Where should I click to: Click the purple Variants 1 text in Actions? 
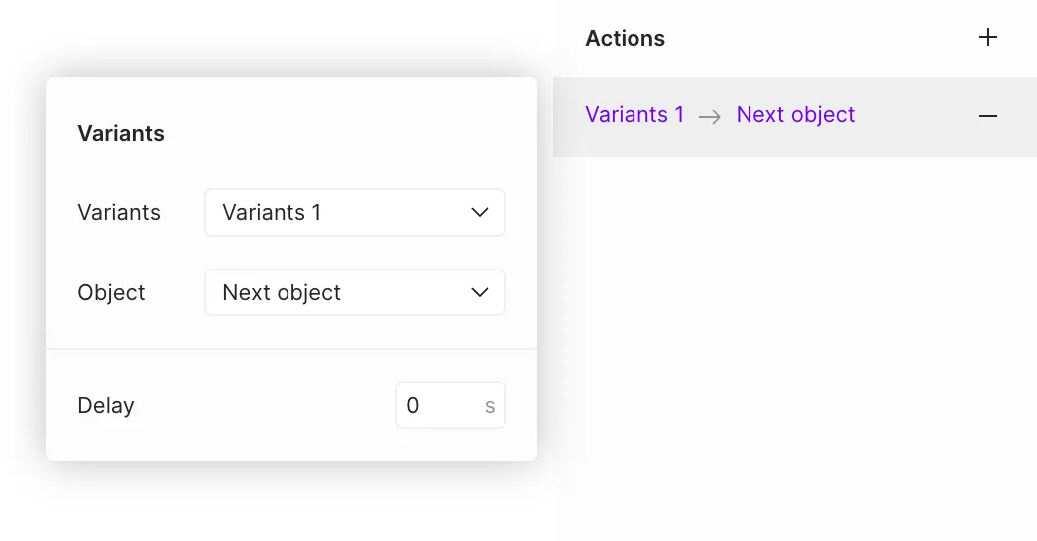click(x=634, y=115)
